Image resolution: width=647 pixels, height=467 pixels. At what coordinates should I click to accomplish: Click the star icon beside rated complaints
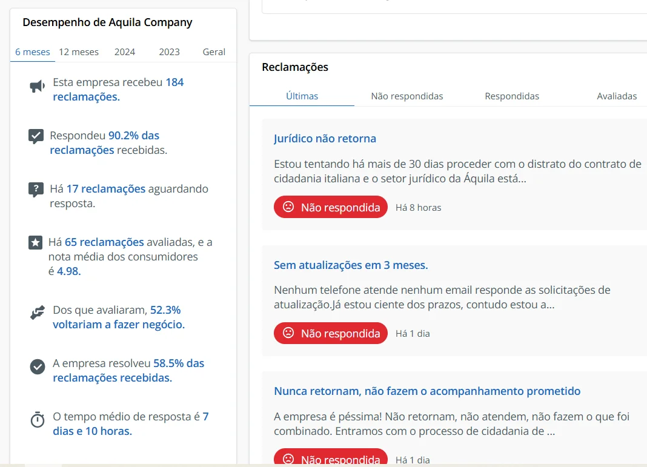pyautogui.click(x=36, y=243)
